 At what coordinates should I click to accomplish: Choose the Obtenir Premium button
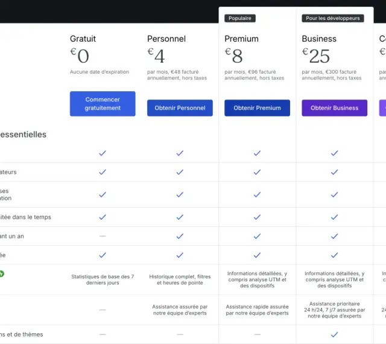pos(257,108)
